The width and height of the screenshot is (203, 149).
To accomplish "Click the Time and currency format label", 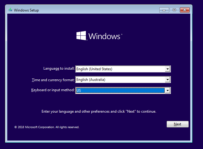I will [53, 80].
